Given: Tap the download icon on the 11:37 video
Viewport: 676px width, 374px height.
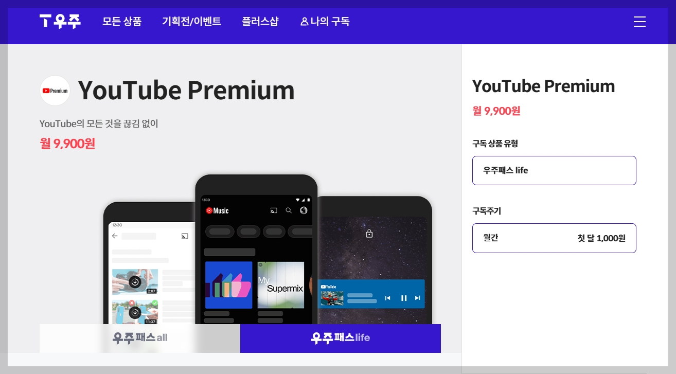Looking at the screenshot, I should [135, 312].
